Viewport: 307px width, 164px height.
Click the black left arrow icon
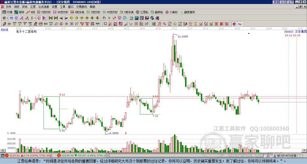[61, 18]
